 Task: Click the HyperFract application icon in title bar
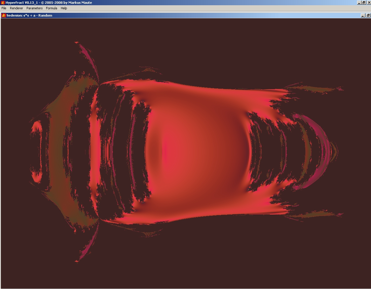tap(3, 3)
